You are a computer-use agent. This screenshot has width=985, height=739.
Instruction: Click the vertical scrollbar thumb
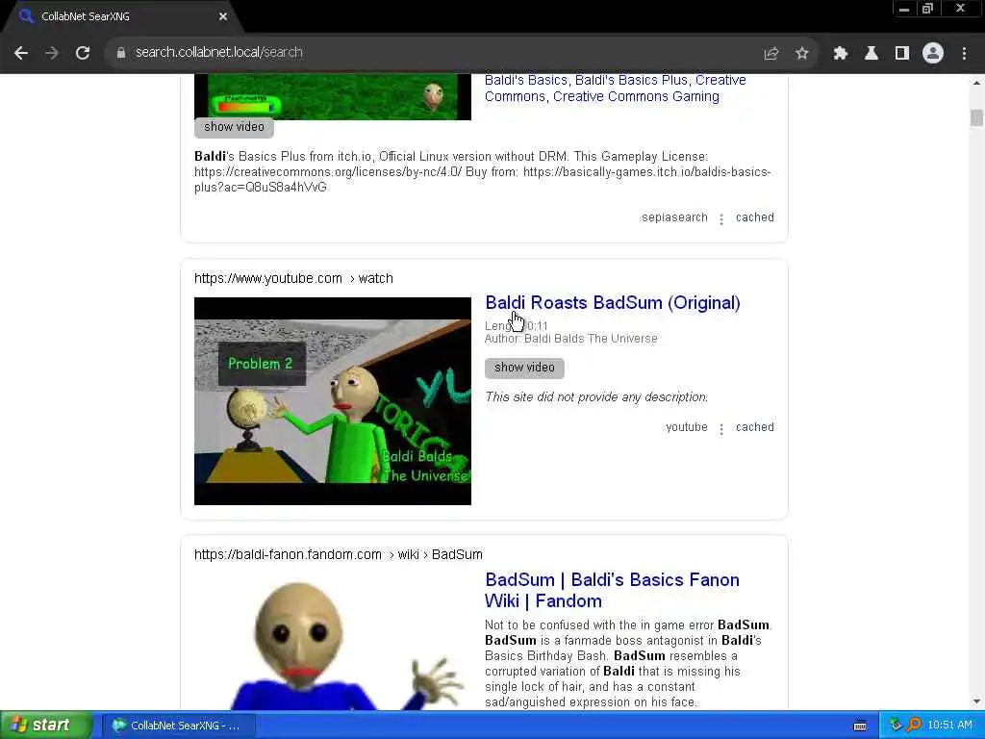(x=976, y=117)
